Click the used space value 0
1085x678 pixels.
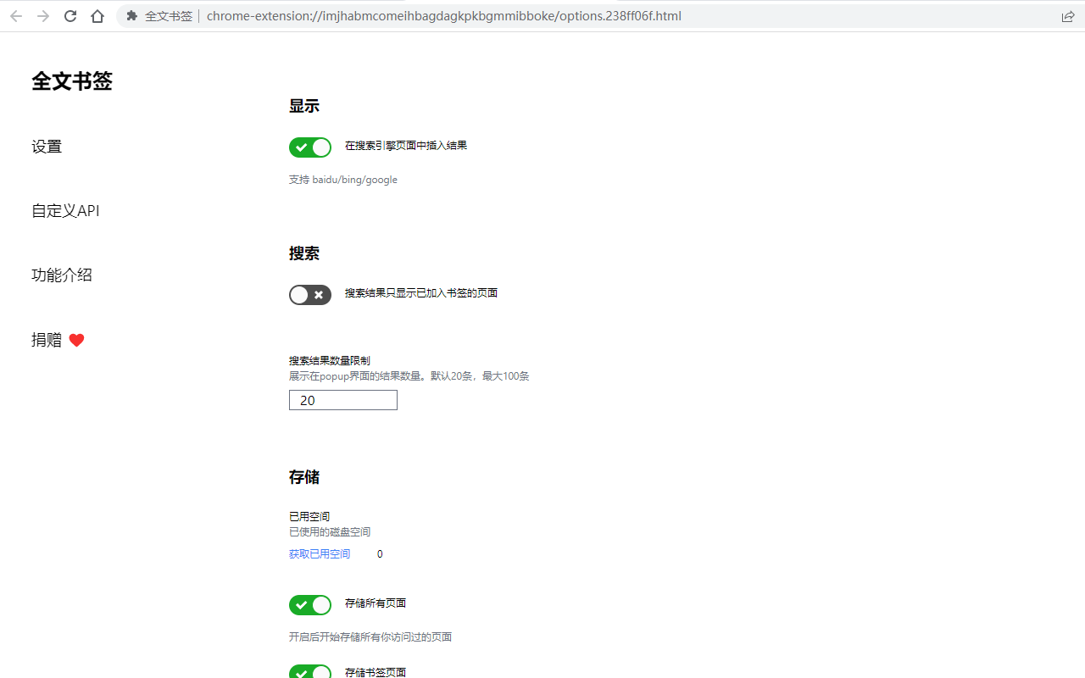(x=380, y=554)
